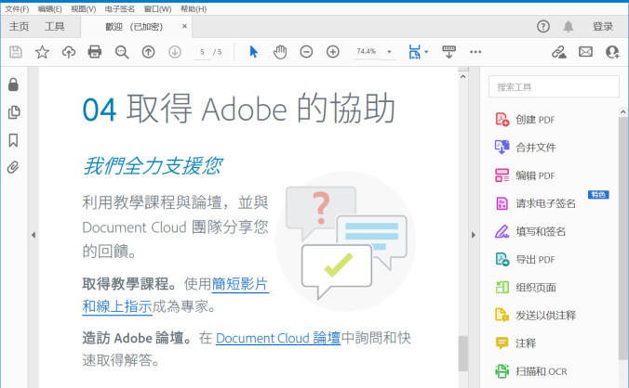Send file by email envelope icon

pyautogui.click(x=585, y=52)
